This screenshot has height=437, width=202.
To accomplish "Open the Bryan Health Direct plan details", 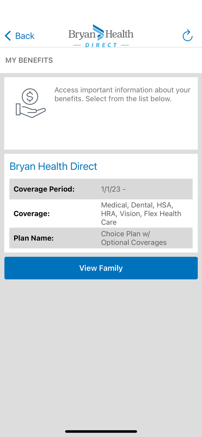I will coord(53,166).
